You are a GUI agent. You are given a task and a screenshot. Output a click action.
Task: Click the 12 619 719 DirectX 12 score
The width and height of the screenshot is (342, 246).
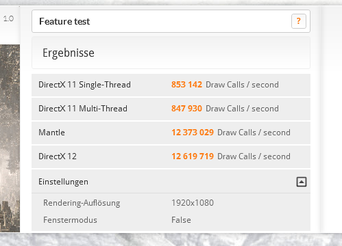(x=193, y=156)
